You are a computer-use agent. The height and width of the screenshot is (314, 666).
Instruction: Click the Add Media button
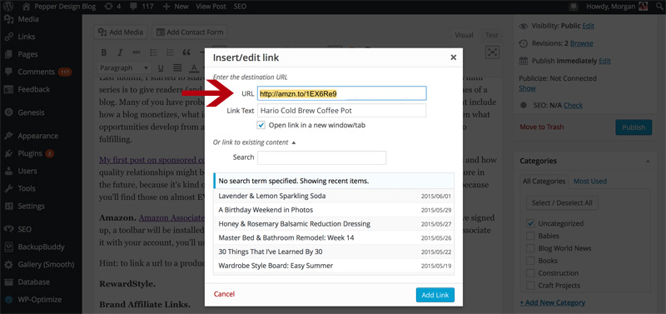(x=121, y=32)
